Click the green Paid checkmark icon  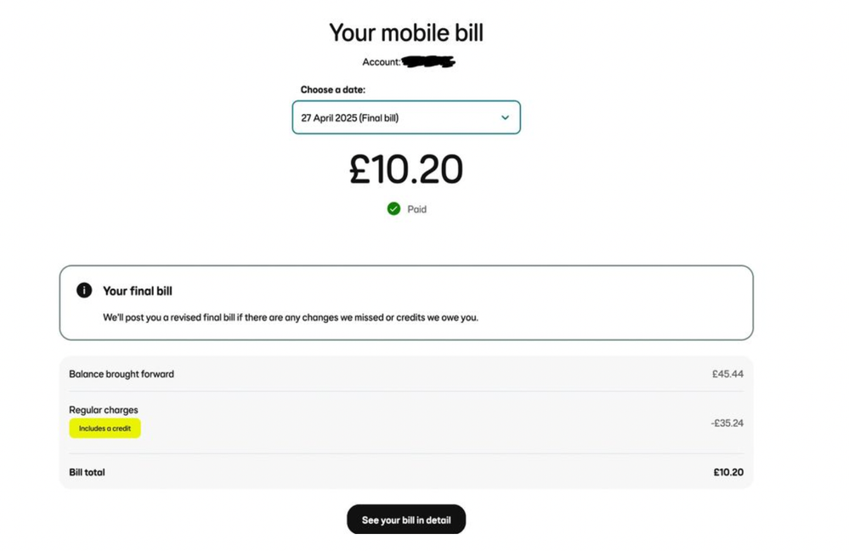393,208
